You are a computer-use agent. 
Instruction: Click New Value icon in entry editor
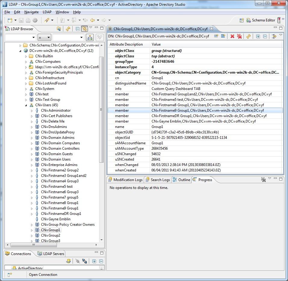(223, 36)
